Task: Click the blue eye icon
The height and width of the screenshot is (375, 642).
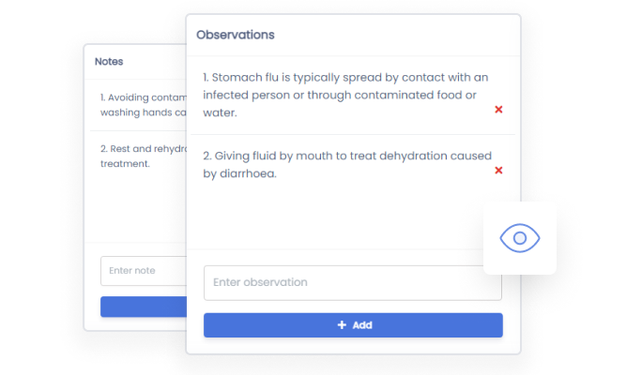Action: click(x=519, y=238)
